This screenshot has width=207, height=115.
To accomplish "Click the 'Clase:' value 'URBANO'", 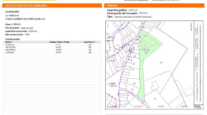I will (x=17, y=24).
